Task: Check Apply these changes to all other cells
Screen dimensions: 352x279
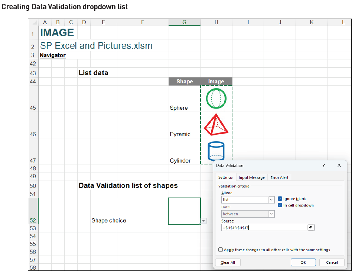Action: point(221,250)
